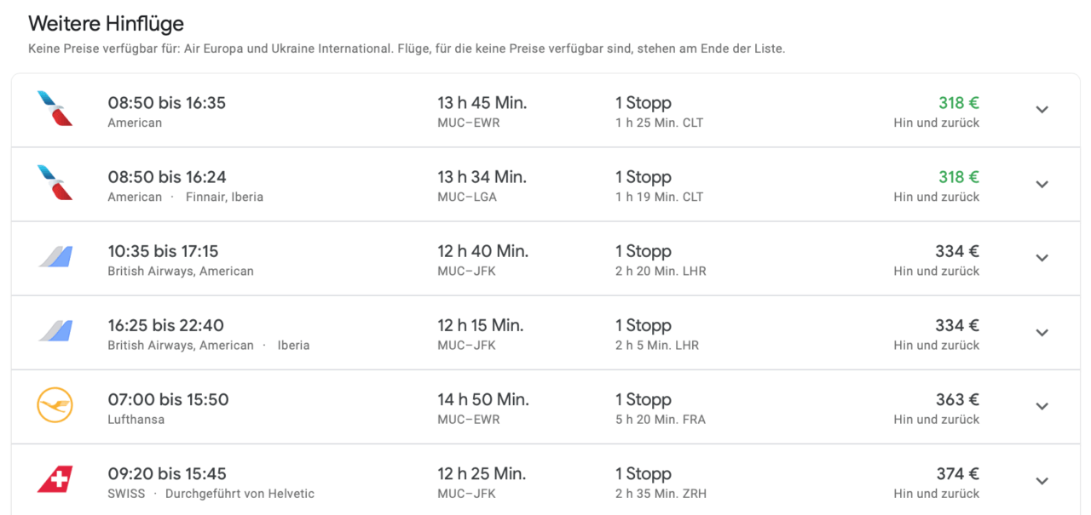Expand details of the 08:50 bis 16:35 American flight
The width and height of the screenshot is (1091, 515).
(x=1042, y=110)
